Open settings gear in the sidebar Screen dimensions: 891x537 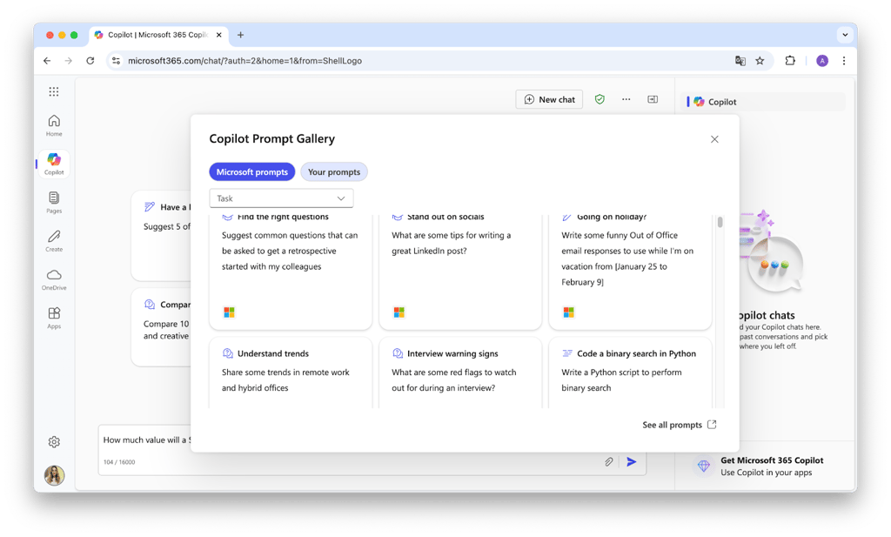point(54,441)
